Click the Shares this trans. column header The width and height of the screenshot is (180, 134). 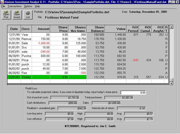point(77,29)
